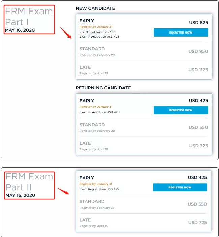
Task: Click the RETURNING CANDIDATE section heading
Action: click(x=103, y=88)
